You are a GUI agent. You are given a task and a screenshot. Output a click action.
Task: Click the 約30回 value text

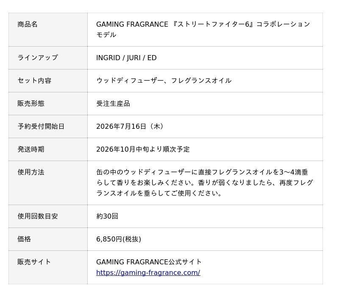coord(107,217)
